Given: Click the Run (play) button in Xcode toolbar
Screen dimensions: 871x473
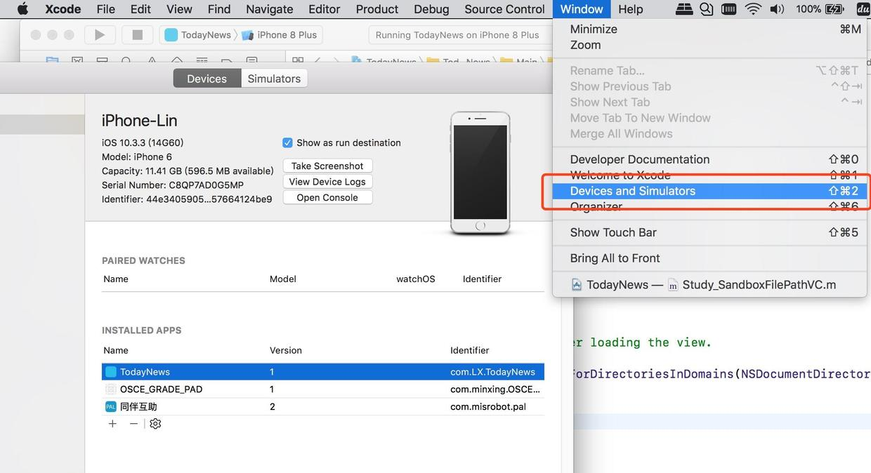Looking at the screenshot, I should (100, 35).
